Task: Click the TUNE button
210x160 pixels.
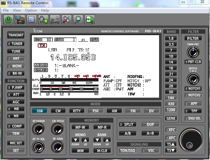Action: tap(16, 51)
